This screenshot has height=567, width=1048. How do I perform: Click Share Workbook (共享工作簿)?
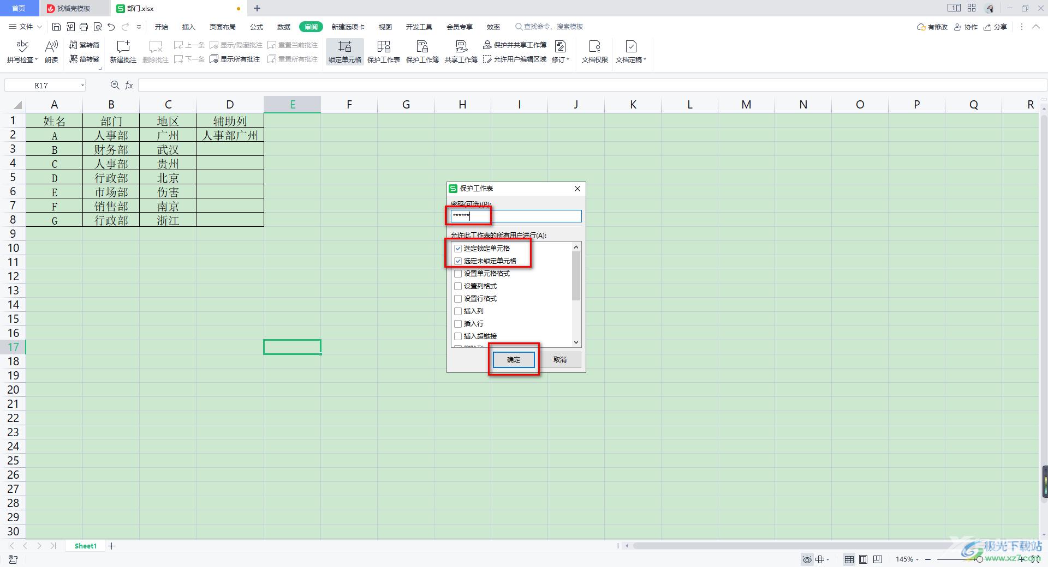[461, 51]
